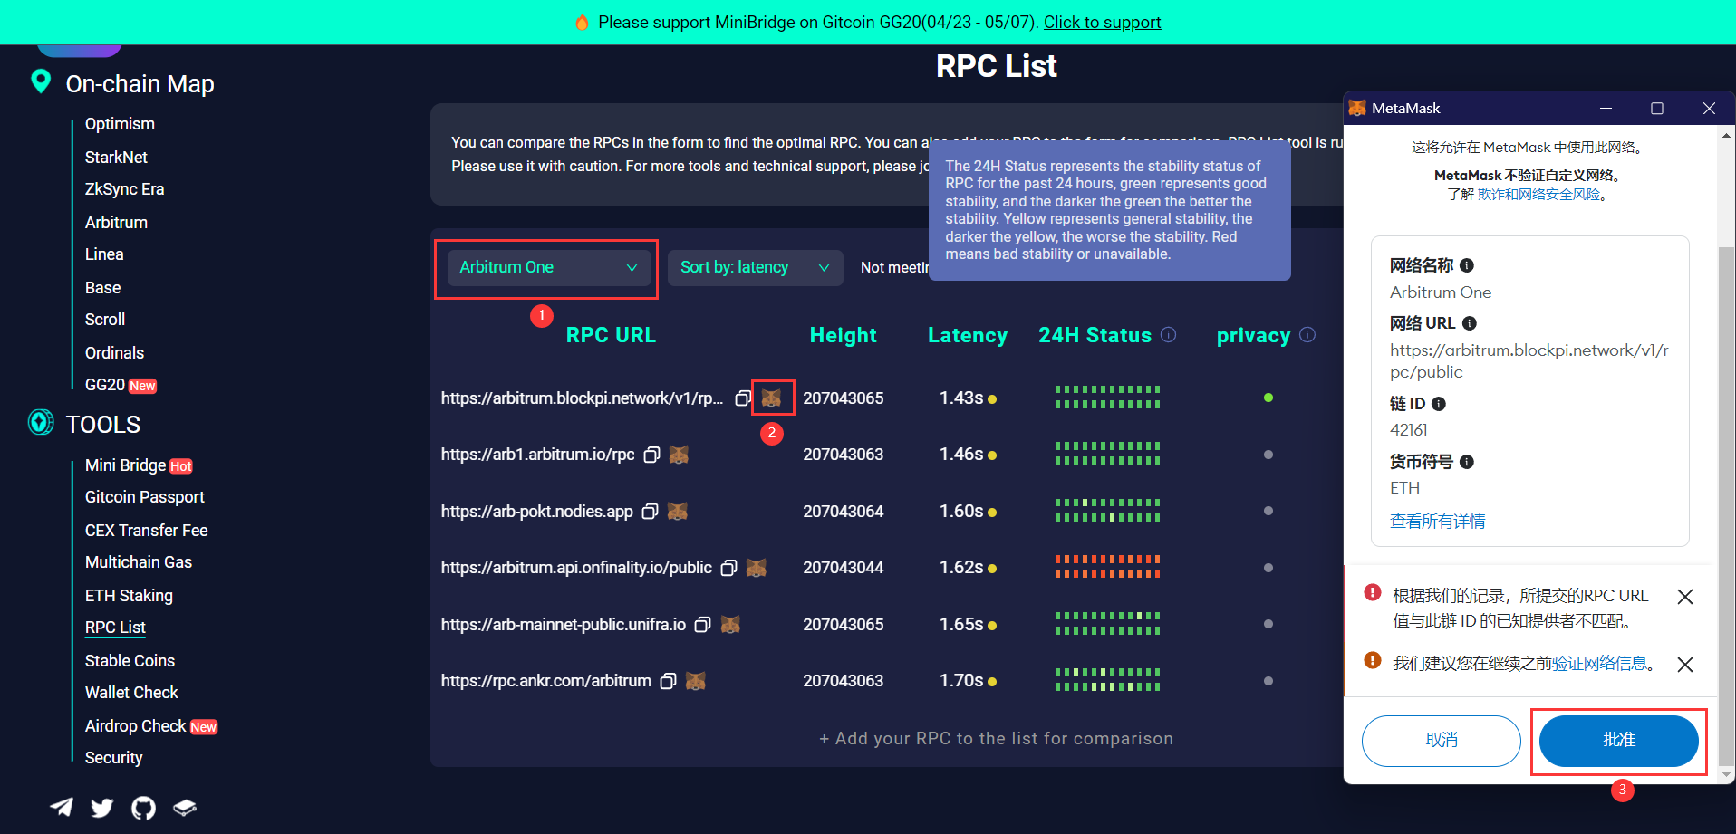
Task: Open Airdrop Check tool
Action: pos(151,726)
